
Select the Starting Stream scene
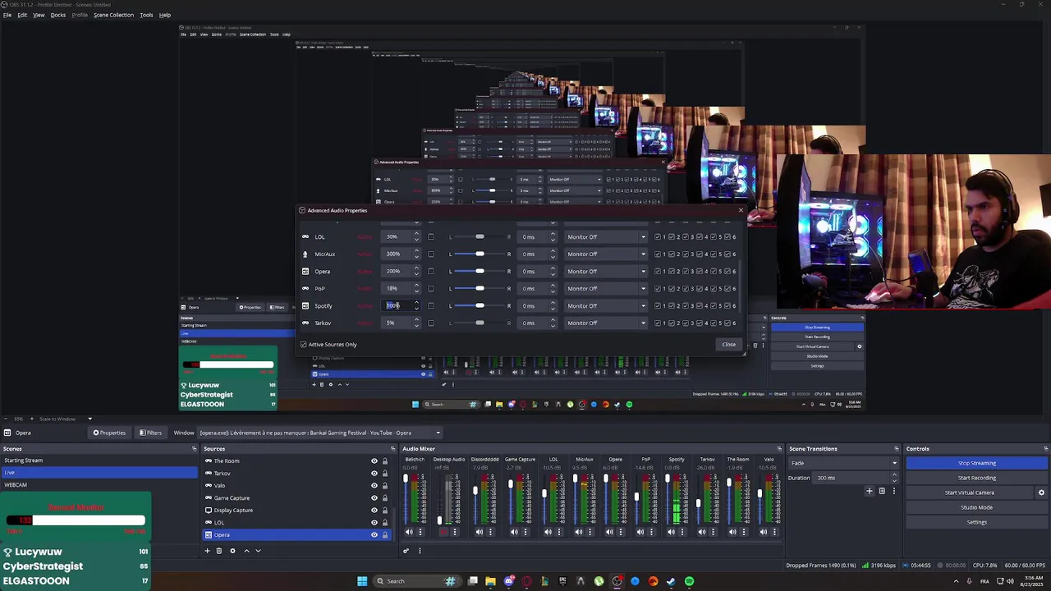point(99,460)
